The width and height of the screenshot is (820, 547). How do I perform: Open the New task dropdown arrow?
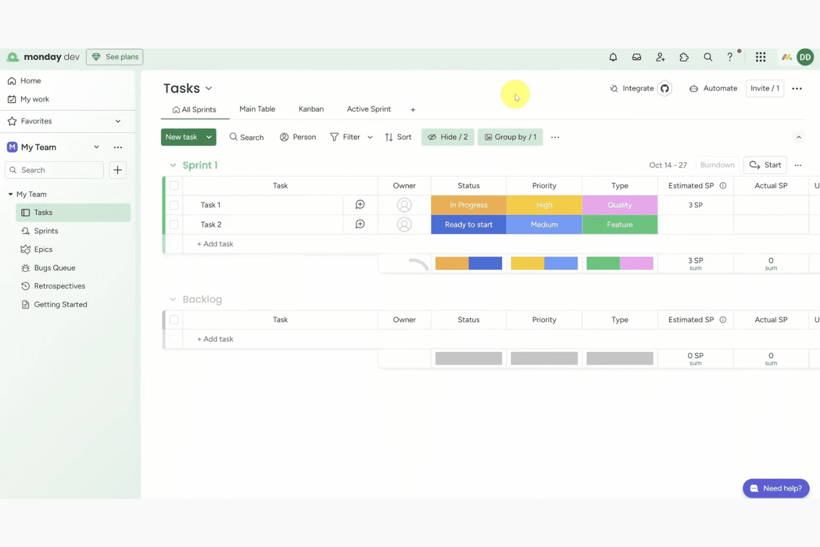pyautogui.click(x=209, y=137)
